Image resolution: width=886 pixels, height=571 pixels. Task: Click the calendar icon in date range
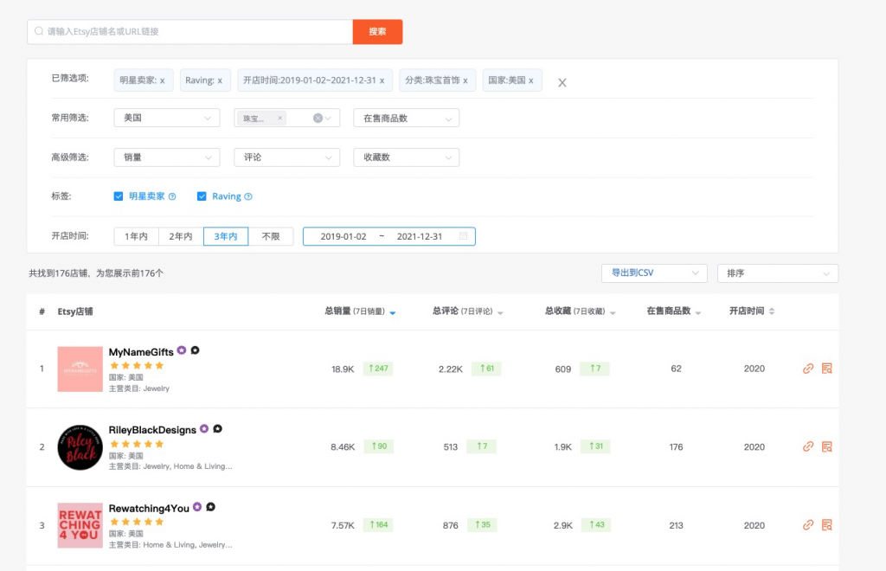[x=464, y=236]
